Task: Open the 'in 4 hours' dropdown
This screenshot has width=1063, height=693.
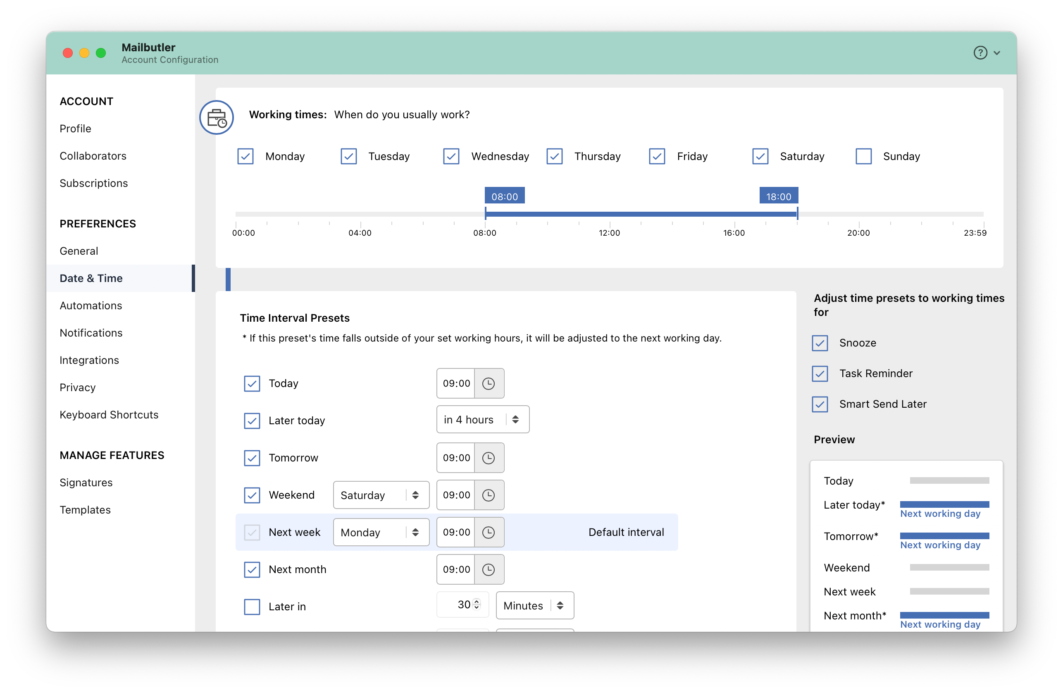Action: point(483,420)
